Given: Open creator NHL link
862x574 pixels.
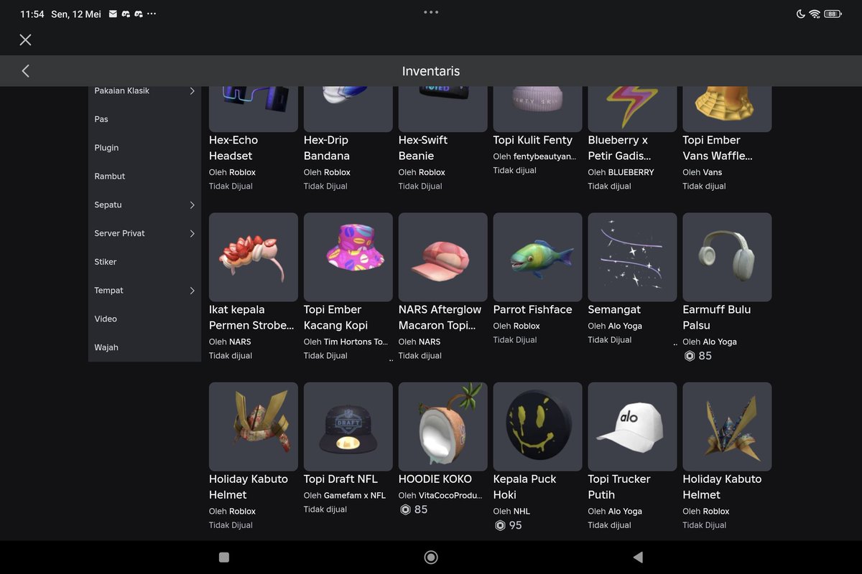Looking at the screenshot, I should [522, 511].
